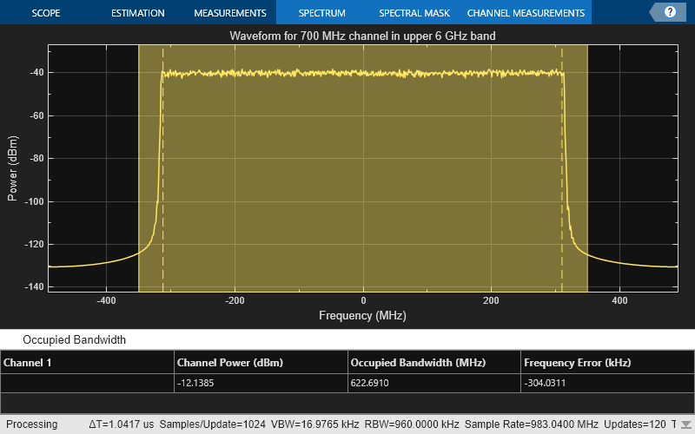Click the Occupied Bandwidth panel title

coord(75,340)
